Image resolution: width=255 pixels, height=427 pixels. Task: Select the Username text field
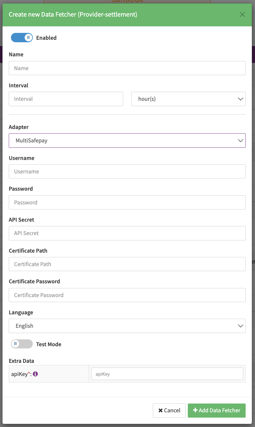tap(127, 172)
